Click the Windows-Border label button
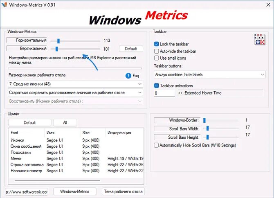 tap(177, 120)
